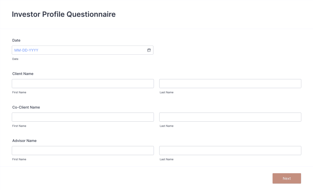Click the Client Name heading

point(23,74)
